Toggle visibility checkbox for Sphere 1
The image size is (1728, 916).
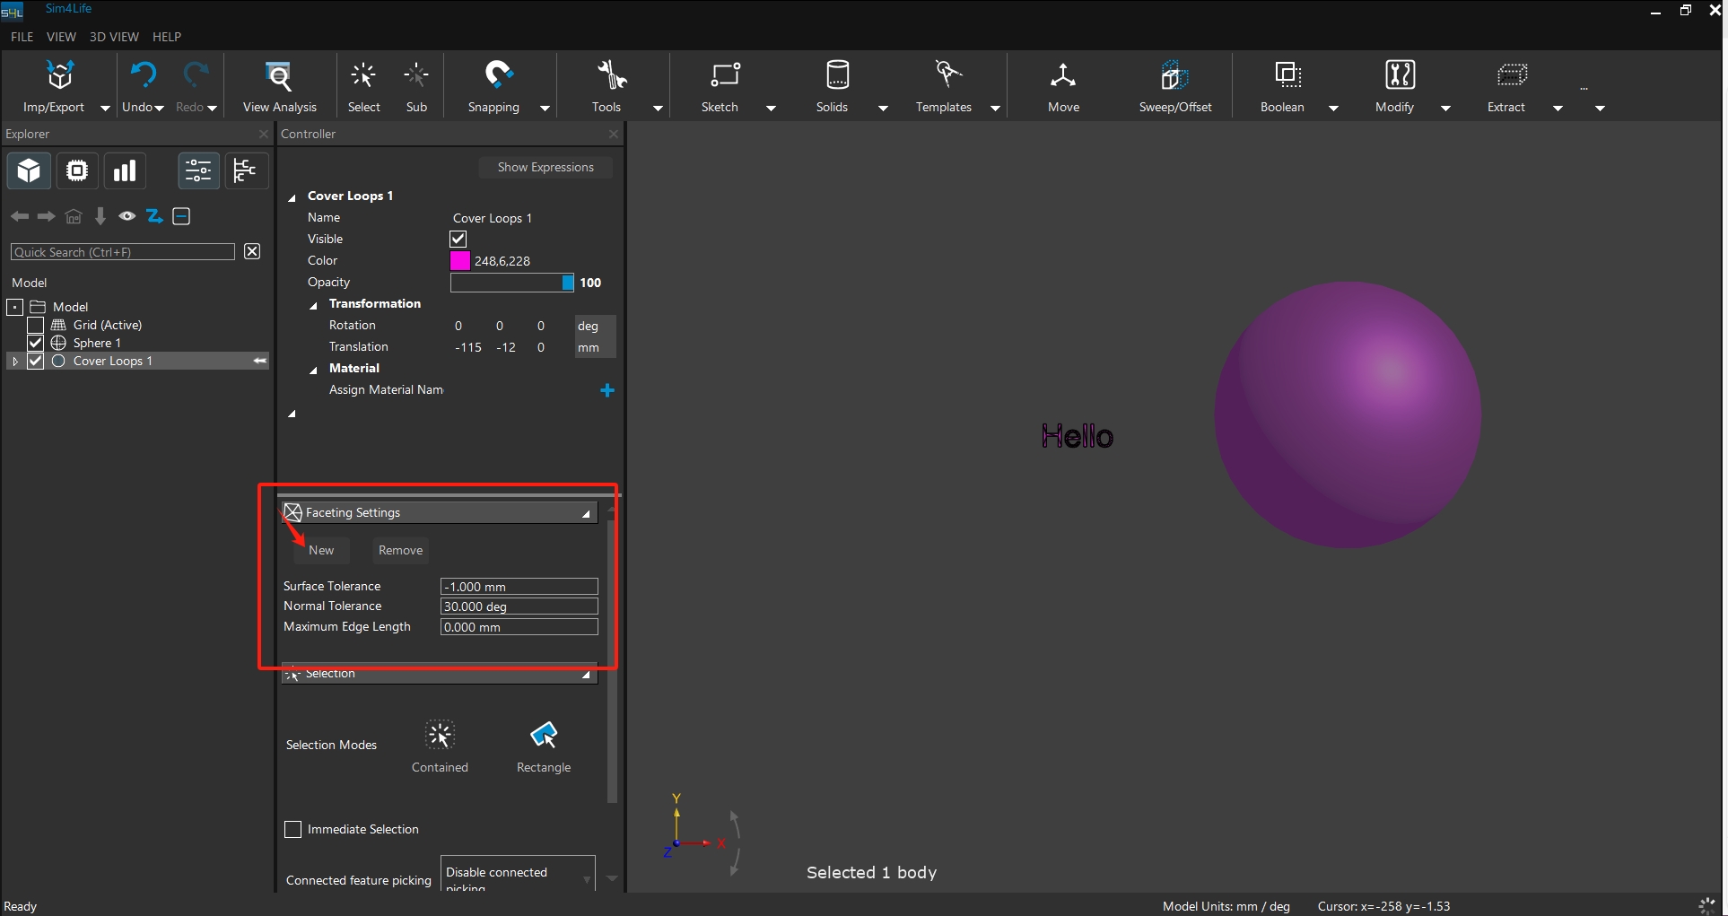[36, 343]
